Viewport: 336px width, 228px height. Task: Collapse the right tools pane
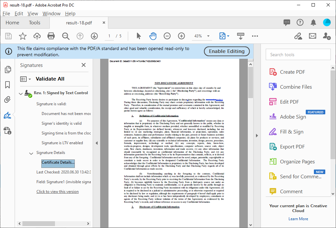click(x=257, y=136)
